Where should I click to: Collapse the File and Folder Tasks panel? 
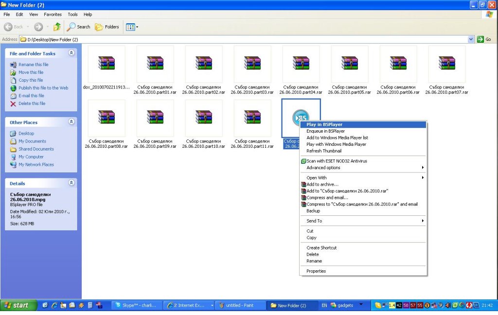click(x=71, y=53)
